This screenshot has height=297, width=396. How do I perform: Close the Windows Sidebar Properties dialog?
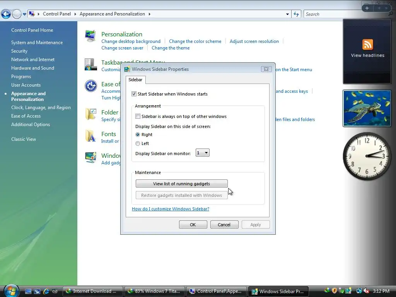pyautogui.click(x=266, y=69)
